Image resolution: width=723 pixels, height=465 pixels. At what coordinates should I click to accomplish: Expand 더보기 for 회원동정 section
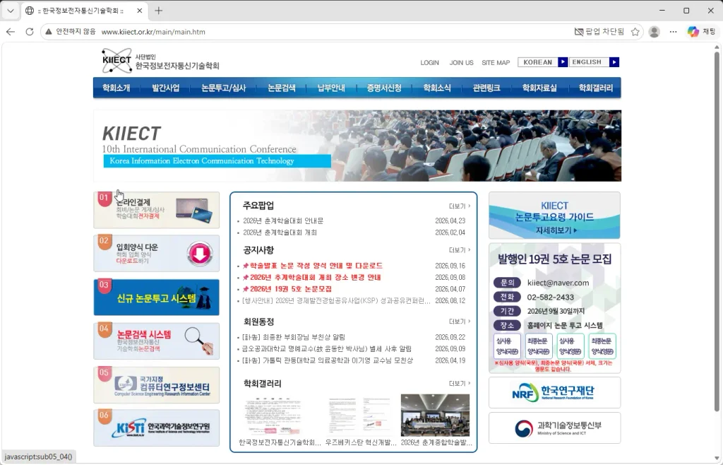click(x=459, y=322)
